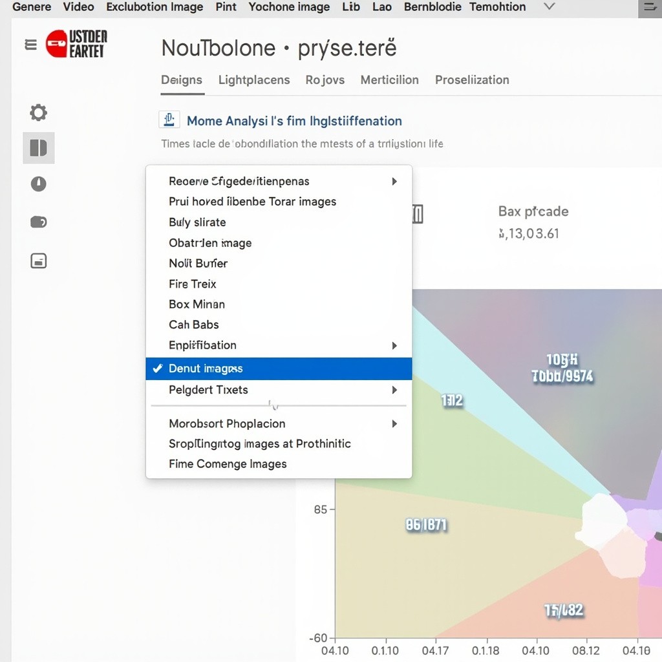Open the tag-shaped sidebar icon

(x=39, y=222)
